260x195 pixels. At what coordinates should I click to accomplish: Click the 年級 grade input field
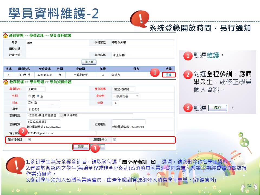tap(115, 103)
